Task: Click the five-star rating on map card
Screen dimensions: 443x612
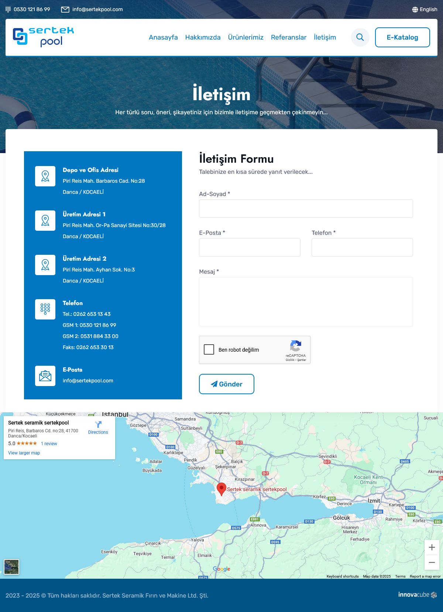Action: coord(27,443)
